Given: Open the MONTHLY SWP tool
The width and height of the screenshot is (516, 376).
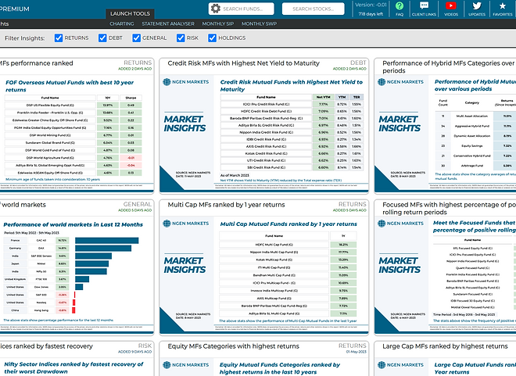Looking at the screenshot, I should click(x=259, y=23).
